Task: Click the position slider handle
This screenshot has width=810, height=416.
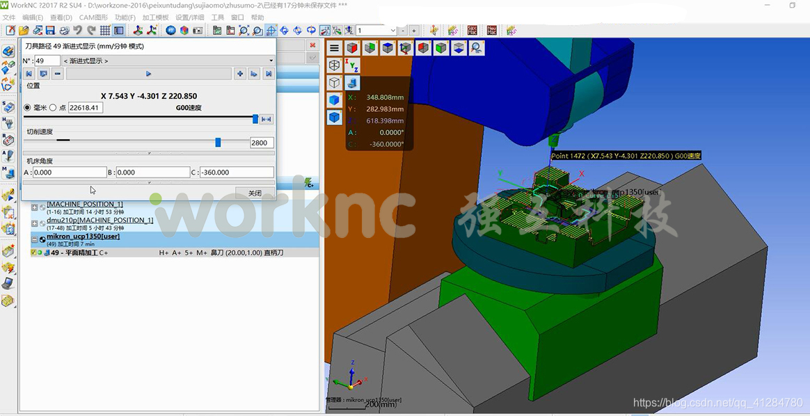Action: click(255, 119)
